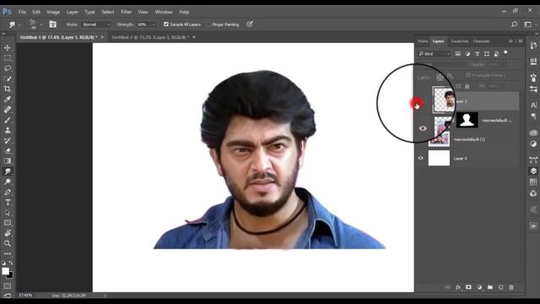Viewport: 540px width, 304px height.
Task: Select the Healing Brush tool
Action: tap(8, 110)
